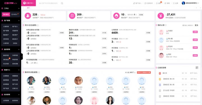Collapse the 数据中心 sidebar section
202x105 pixels.
click(19, 70)
